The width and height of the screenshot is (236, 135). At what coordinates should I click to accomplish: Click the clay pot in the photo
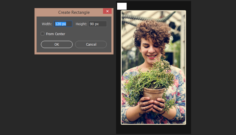pyautogui.click(x=154, y=94)
